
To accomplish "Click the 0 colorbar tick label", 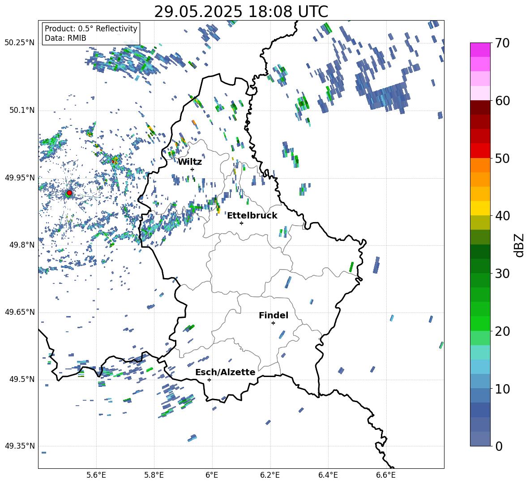I will coord(499,446).
